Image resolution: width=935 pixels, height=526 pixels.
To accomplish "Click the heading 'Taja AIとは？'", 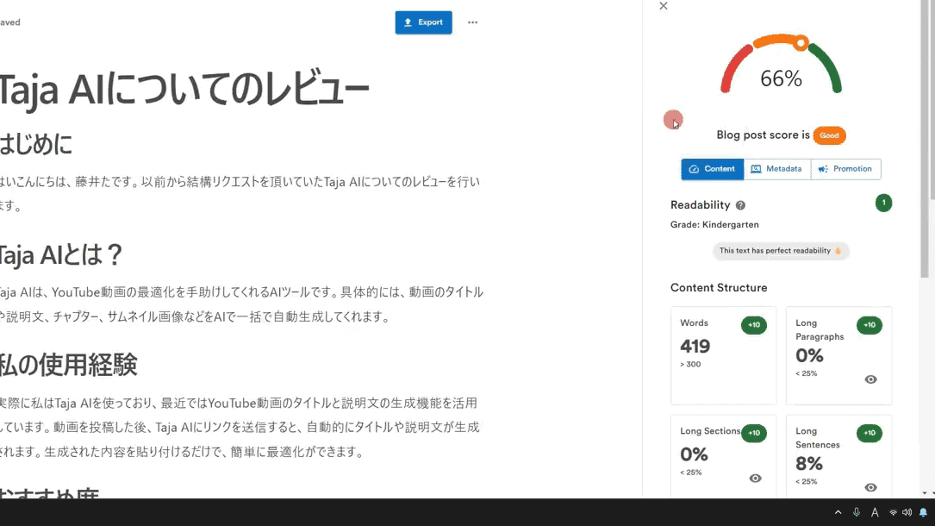I will 61,255.
